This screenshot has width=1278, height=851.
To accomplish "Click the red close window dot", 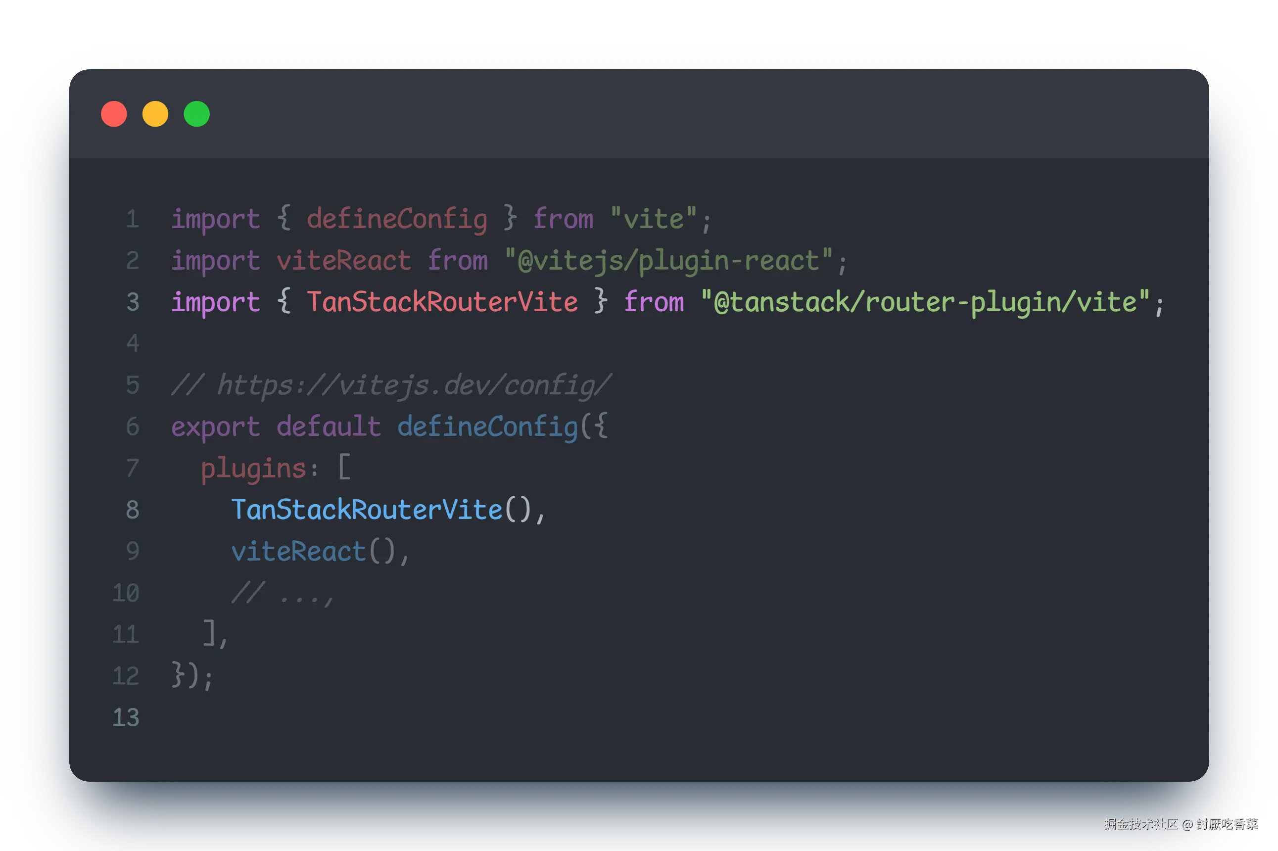I will 114,114.
